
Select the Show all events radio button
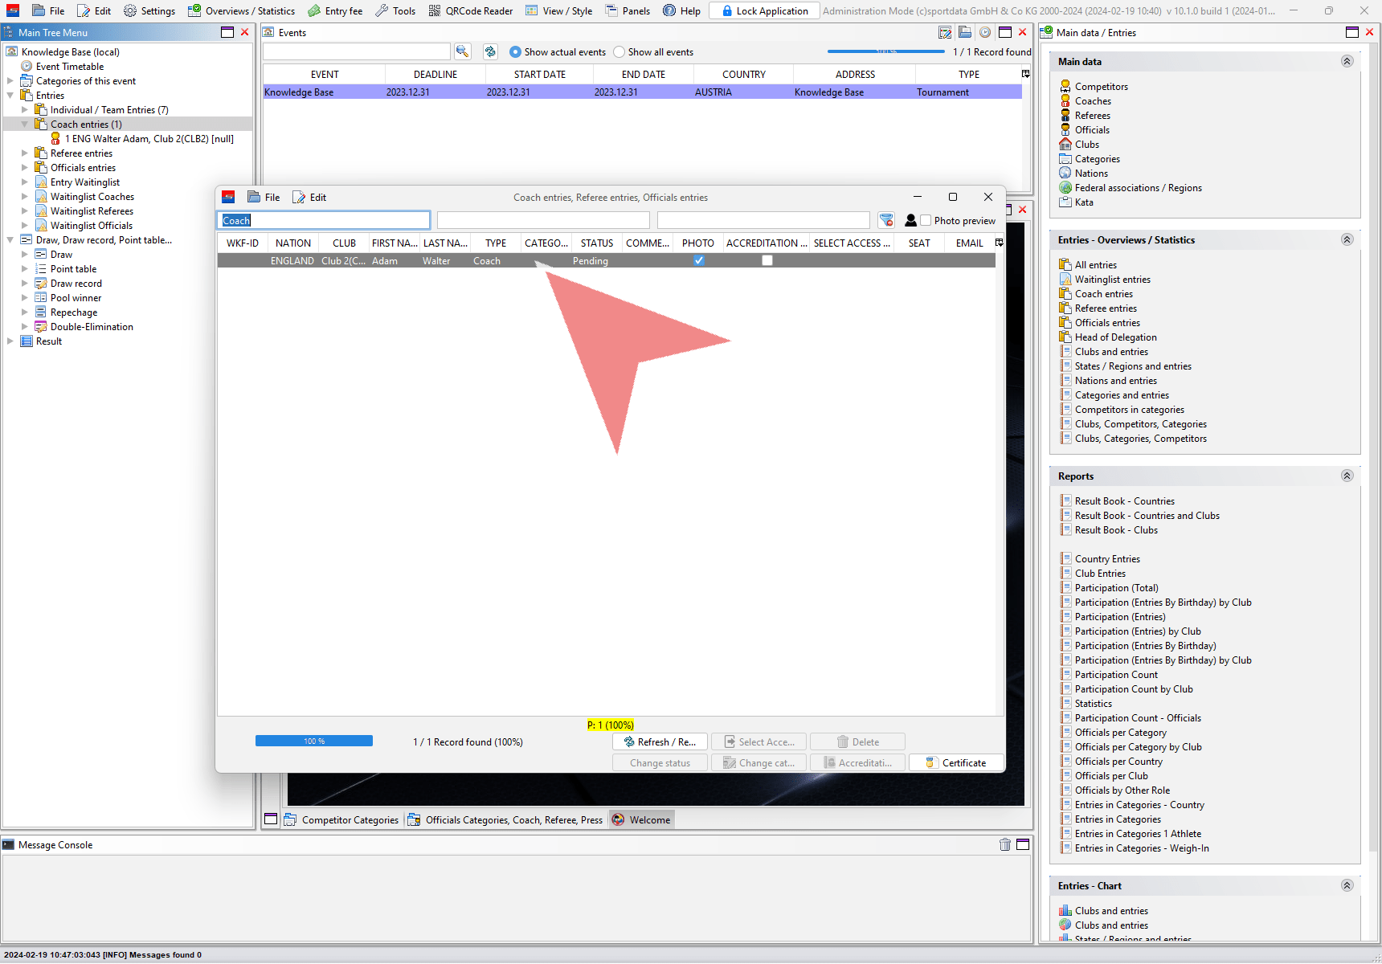pos(619,52)
